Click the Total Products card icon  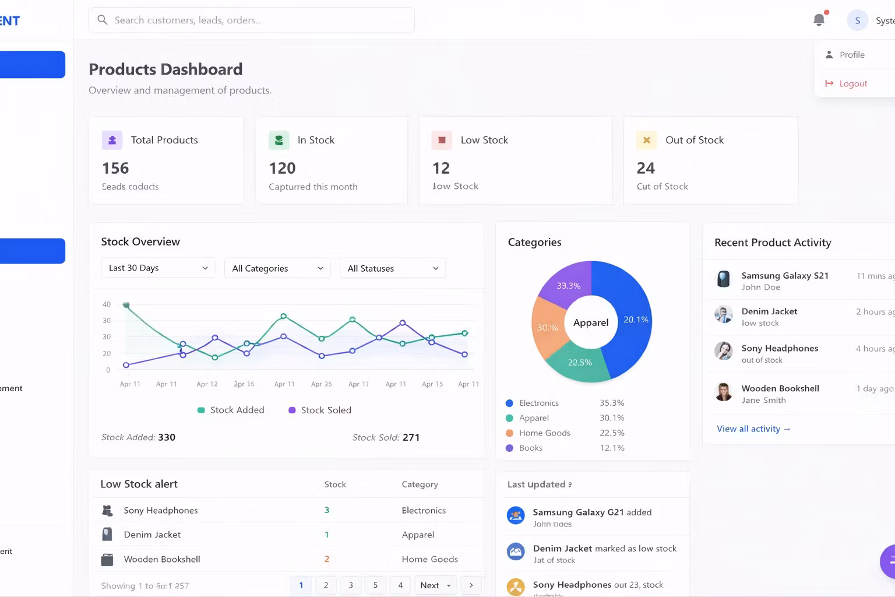112,140
